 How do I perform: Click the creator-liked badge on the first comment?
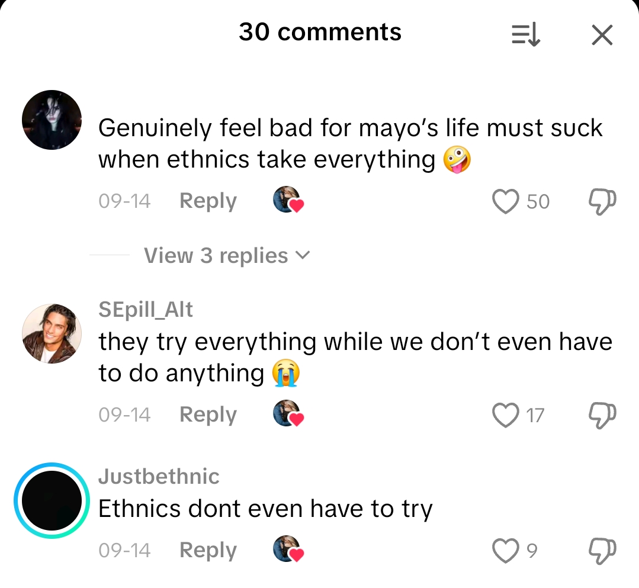click(288, 200)
